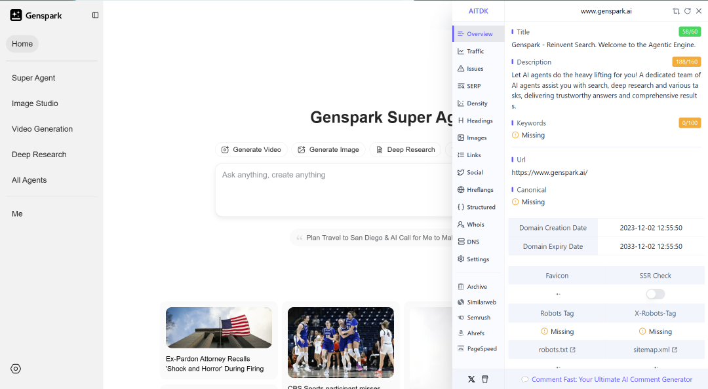The image size is (708, 389).
Task: Refresh the AITDK panel
Action: (x=687, y=11)
